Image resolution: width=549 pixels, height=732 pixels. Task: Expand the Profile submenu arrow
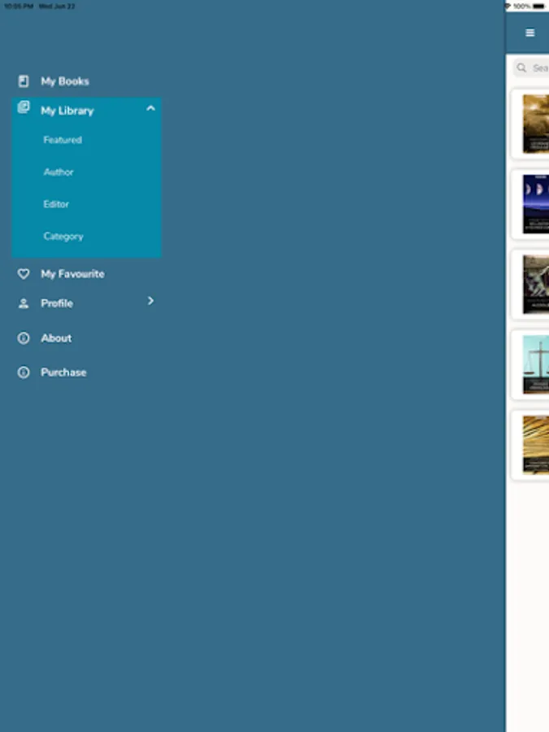click(x=150, y=301)
